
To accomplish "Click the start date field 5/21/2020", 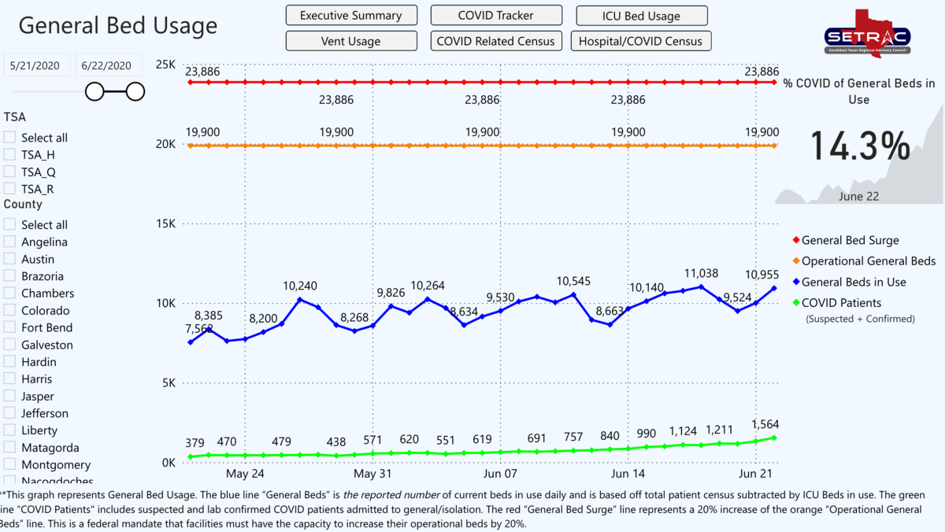I will coord(37,66).
